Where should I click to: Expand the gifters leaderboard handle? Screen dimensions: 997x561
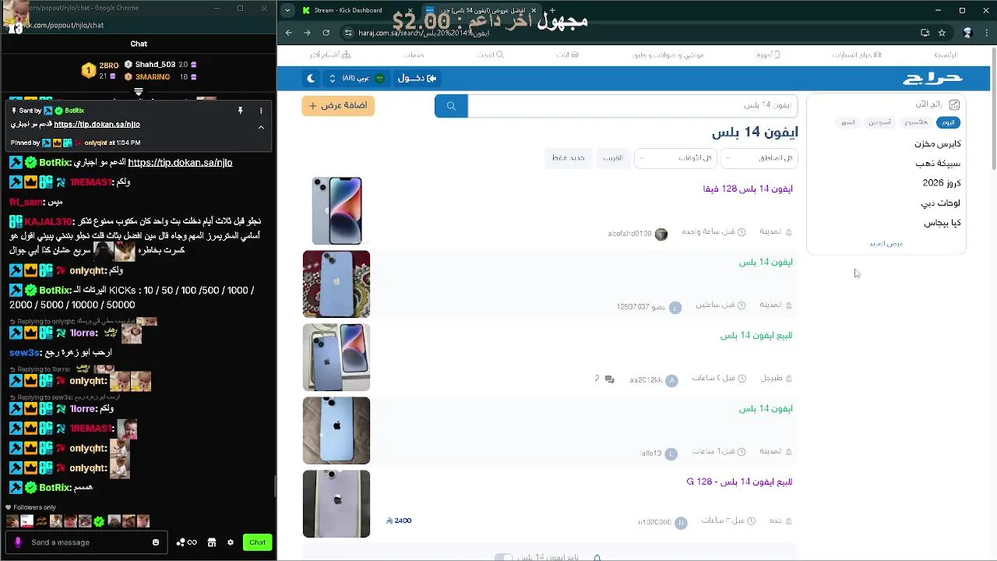[139, 92]
